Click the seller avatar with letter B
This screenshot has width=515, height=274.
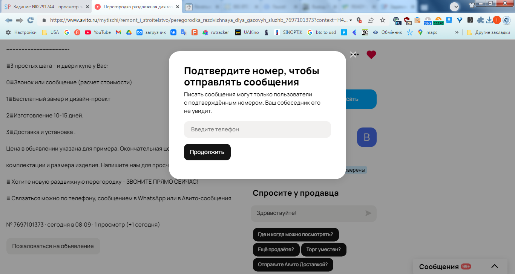[x=367, y=137]
